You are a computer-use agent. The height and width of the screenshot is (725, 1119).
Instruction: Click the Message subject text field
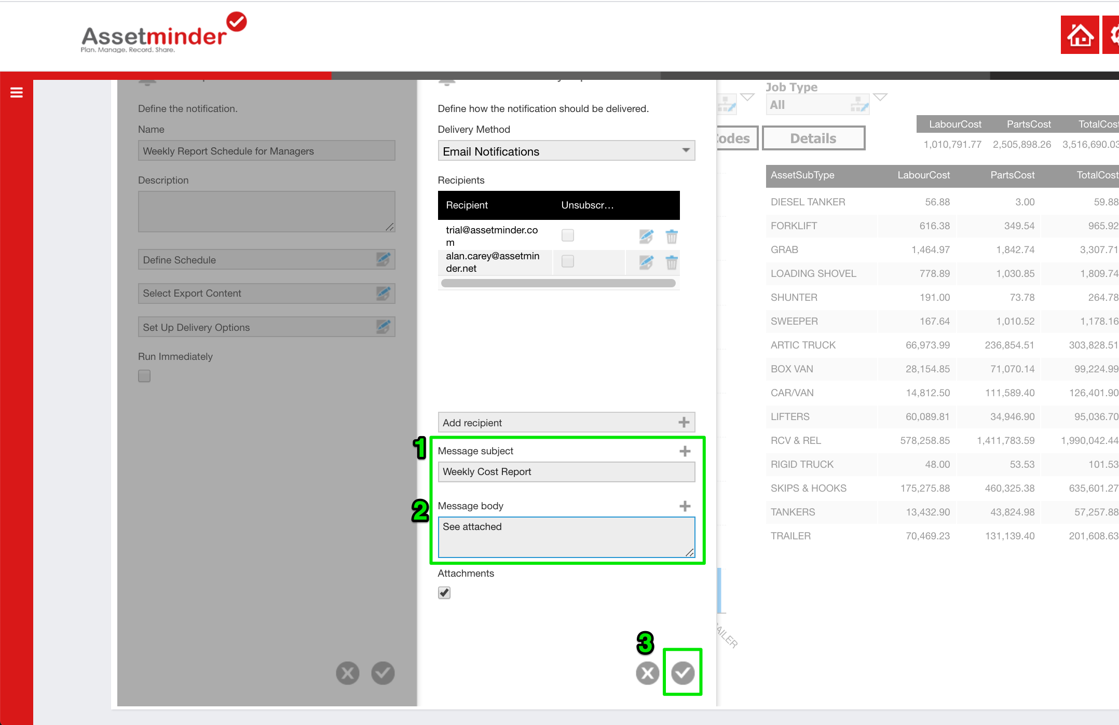[566, 472]
